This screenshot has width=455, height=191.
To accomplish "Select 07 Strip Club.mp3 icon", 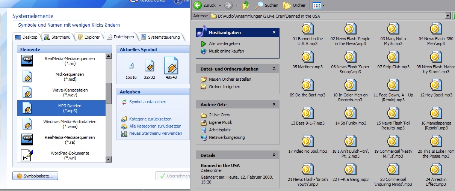I will pos(393,57).
